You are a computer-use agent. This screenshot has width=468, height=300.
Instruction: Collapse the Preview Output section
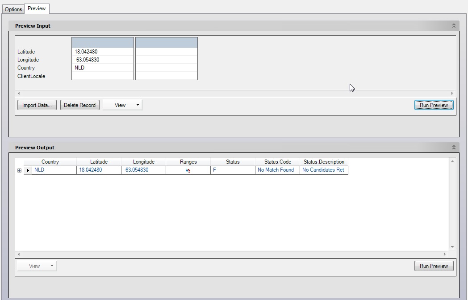pyautogui.click(x=455, y=147)
